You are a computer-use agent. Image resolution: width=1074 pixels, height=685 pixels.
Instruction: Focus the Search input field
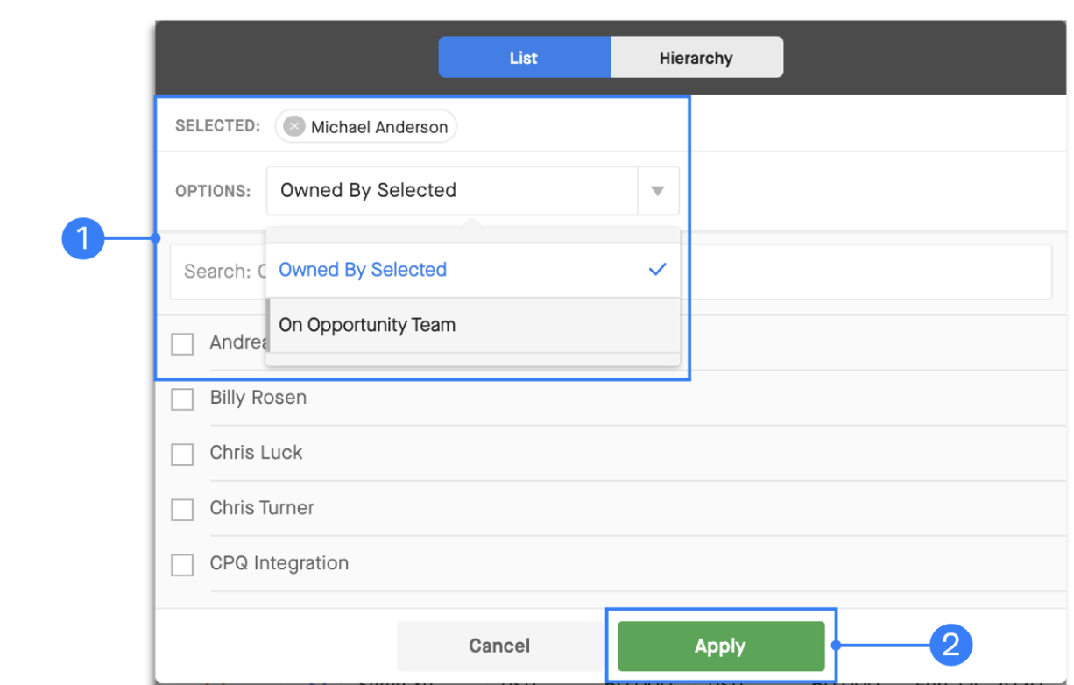[x=611, y=272]
